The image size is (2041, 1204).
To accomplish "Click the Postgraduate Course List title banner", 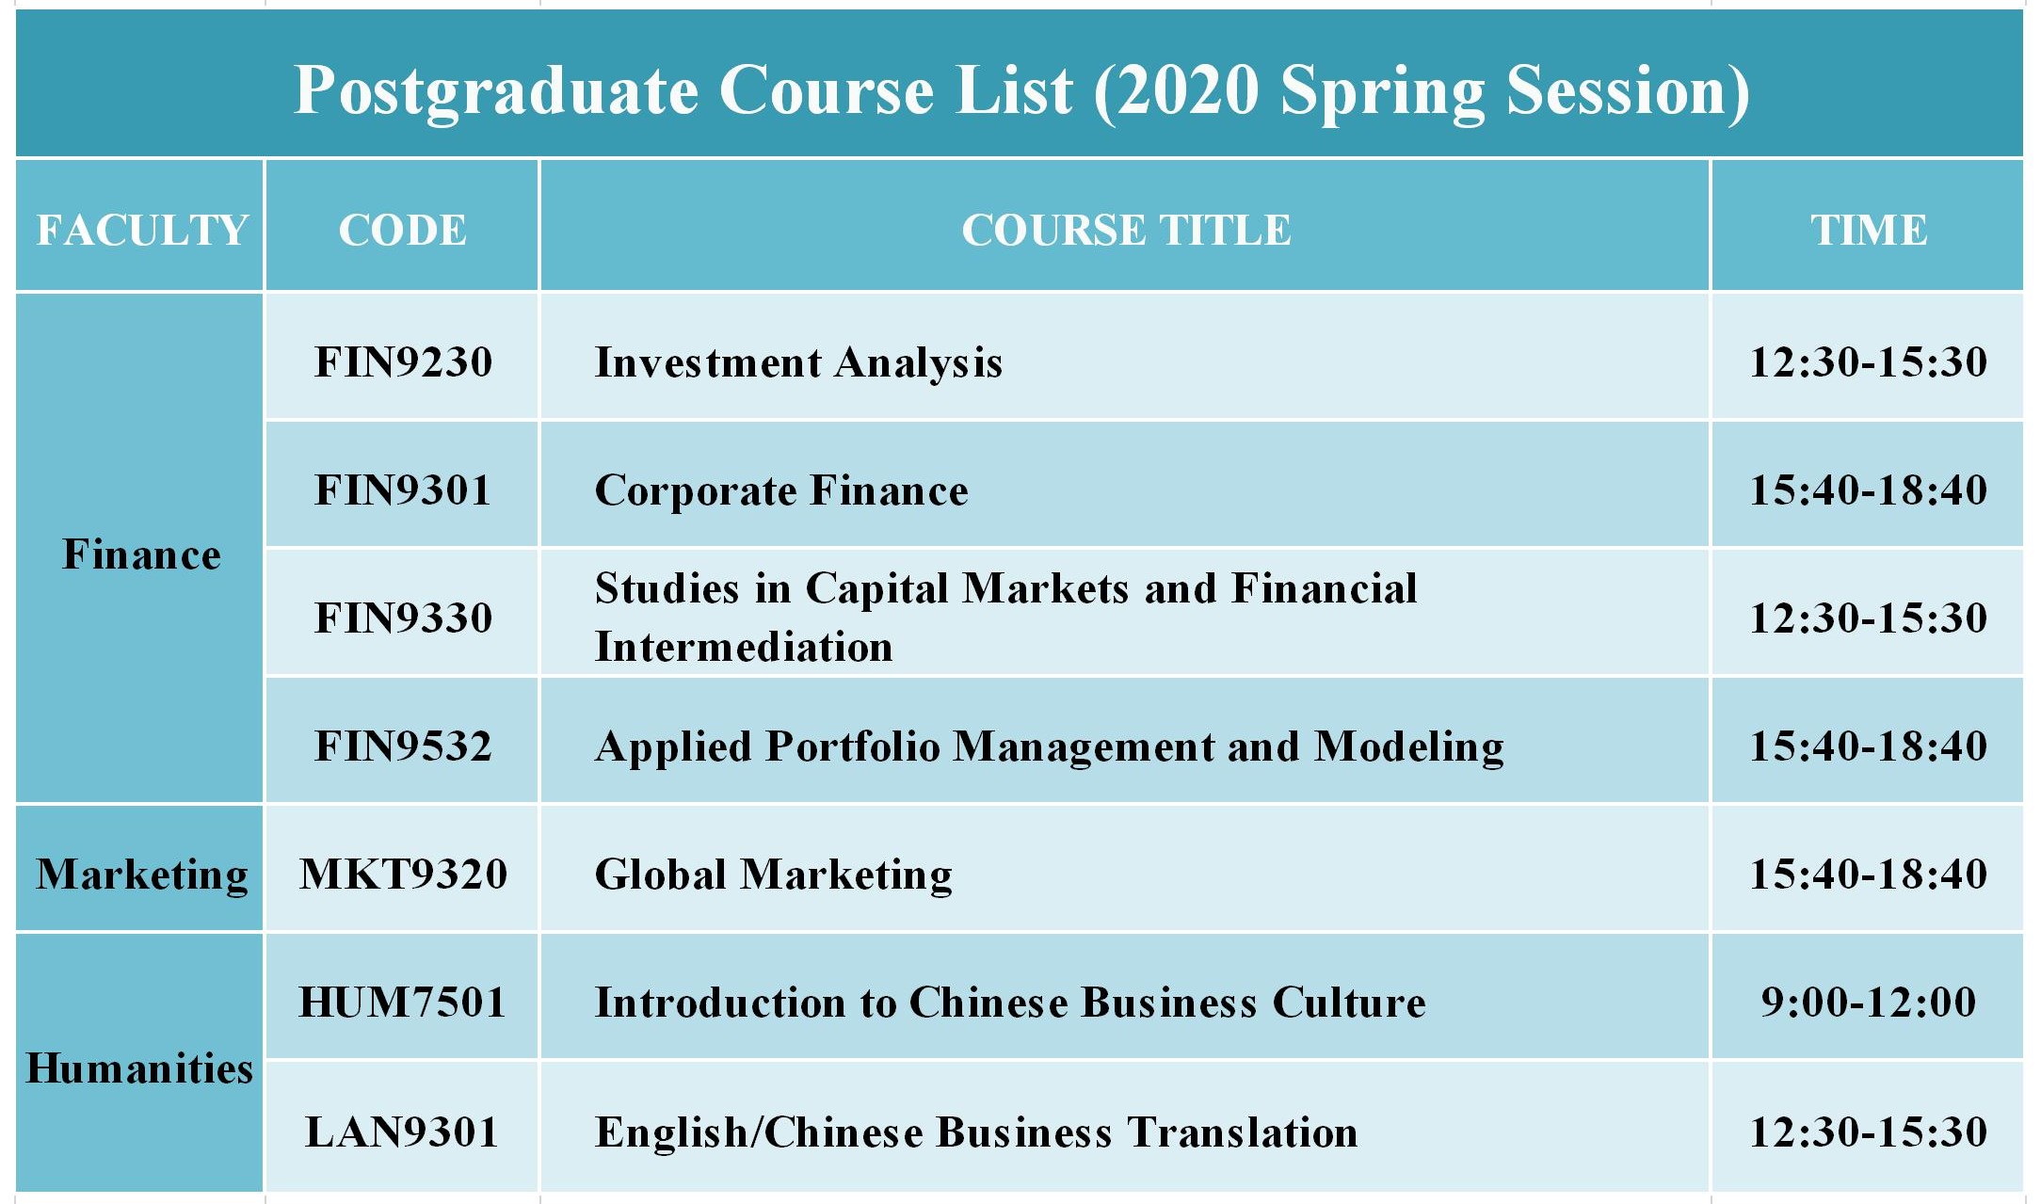I will pyautogui.click(x=1020, y=84).
